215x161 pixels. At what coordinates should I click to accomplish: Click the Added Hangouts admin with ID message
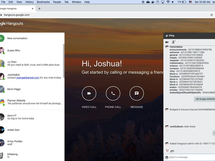tap(192, 144)
